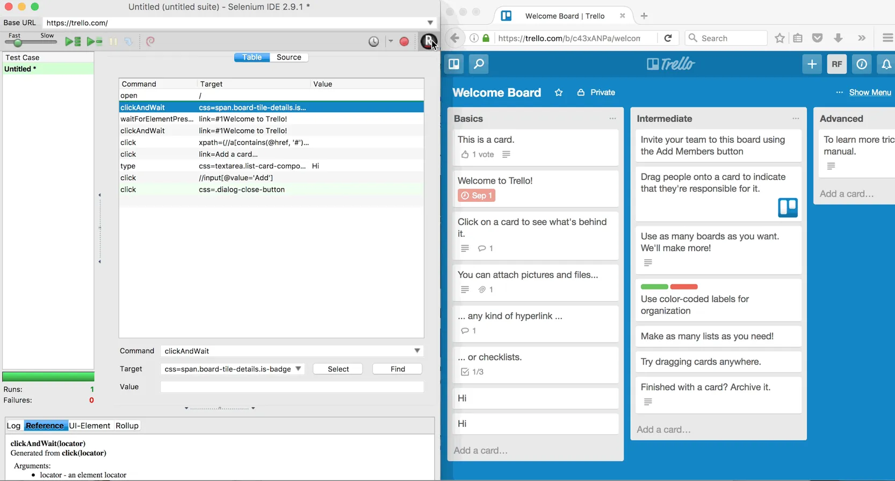
Task: Click the Trello create plus button
Action: (812, 64)
